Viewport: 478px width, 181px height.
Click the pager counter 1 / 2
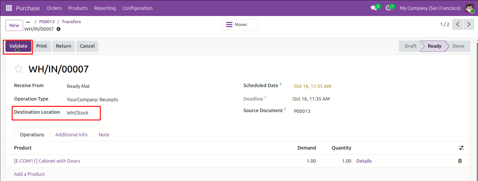[445, 24]
